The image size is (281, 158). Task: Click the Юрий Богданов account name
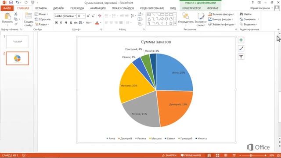coord(260,8)
